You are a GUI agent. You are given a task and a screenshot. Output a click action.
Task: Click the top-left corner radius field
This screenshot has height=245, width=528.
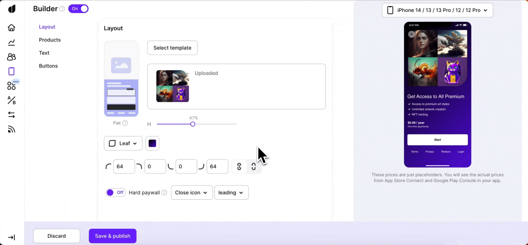click(x=124, y=167)
